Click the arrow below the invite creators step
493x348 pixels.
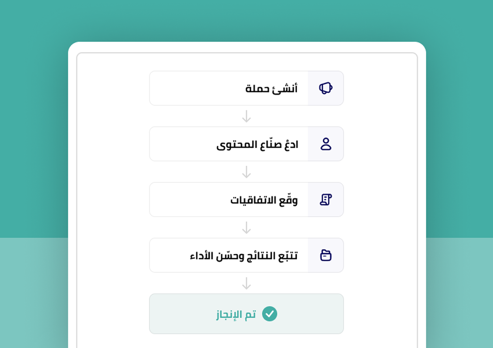[x=246, y=172]
